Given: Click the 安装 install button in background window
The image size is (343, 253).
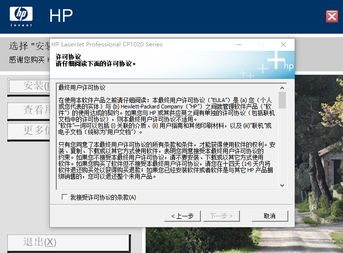Looking at the screenshot, I should [x=29, y=87].
